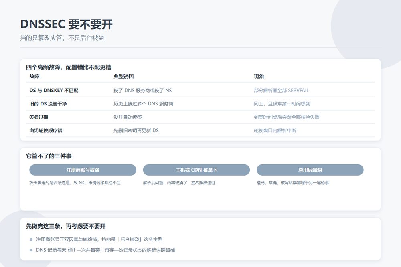Click description 攻击者走的是合法通道
The width and height of the screenshot is (401, 267).
click(x=75, y=182)
